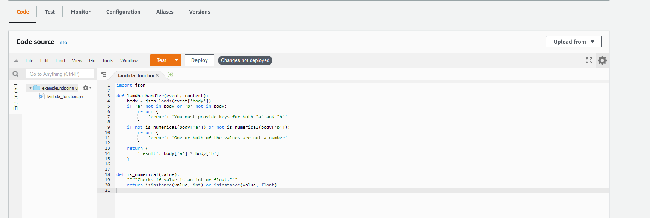Click the orange Test button
Image resolution: width=650 pixels, height=218 pixels.
point(161,60)
